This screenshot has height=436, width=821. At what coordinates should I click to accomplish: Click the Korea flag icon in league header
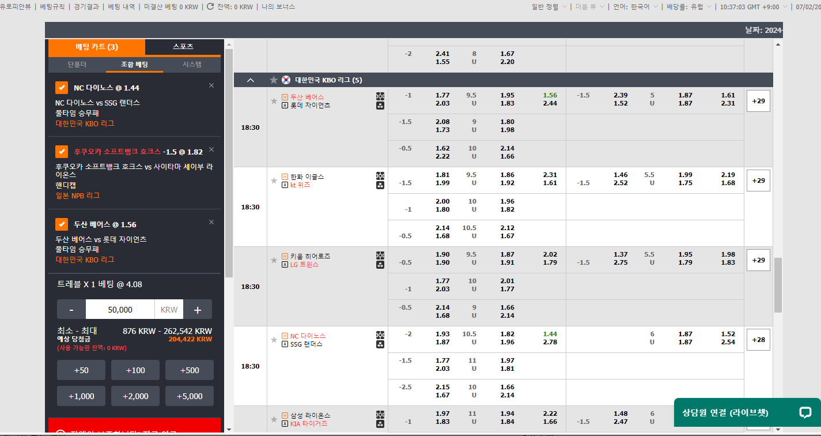[286, 80]
